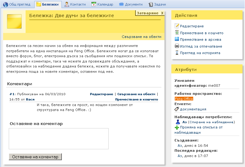Viewport: 245px width, 167px height.
Task: Click the large yellow note icon
Action: pos(14,21)
